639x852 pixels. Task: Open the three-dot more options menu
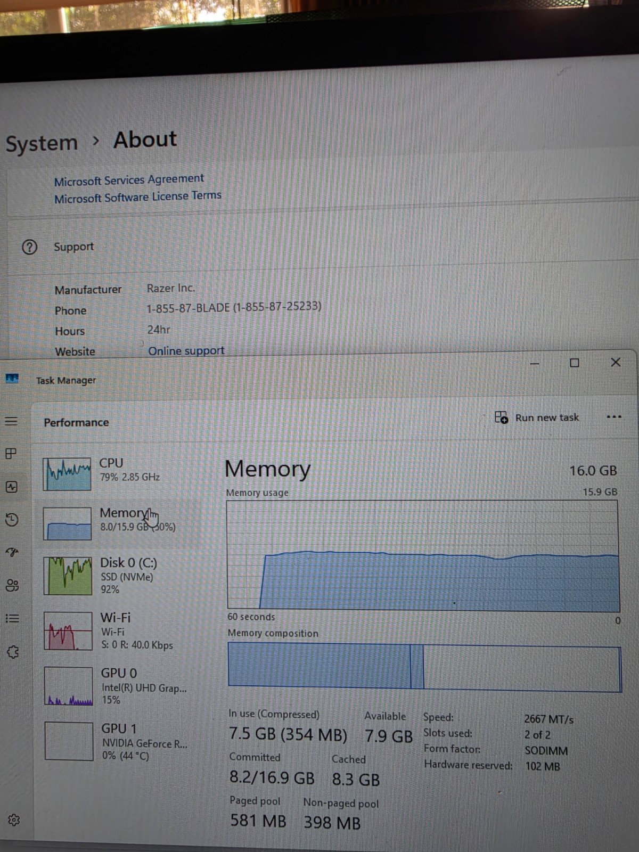pos(614,417)
